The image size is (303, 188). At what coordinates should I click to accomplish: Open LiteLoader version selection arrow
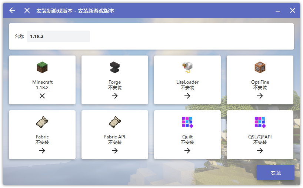pyautogui.click(x=187, y=96)
